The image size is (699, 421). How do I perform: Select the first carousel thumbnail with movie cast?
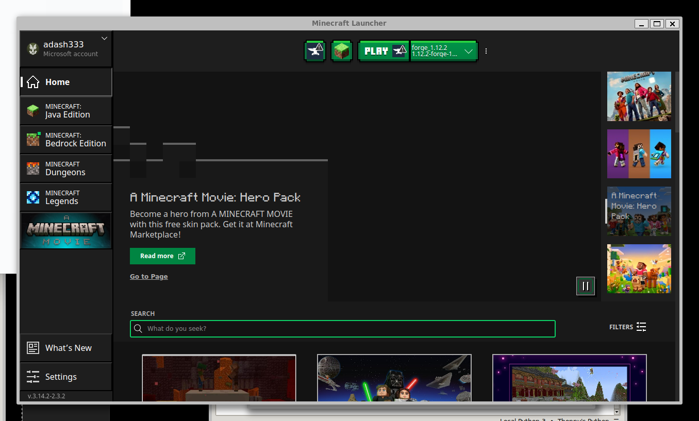[x=639, y=96]
